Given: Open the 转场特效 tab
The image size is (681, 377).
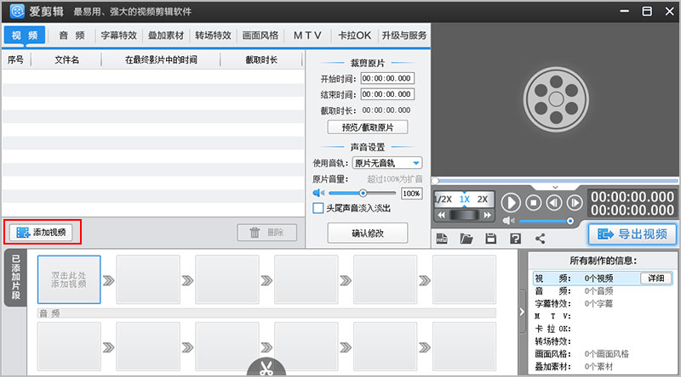Looking at the screenshot, I should point(213,36).
